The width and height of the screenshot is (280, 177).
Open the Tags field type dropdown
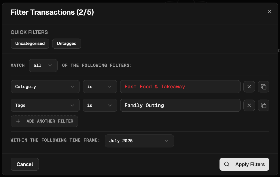[45, 105]
